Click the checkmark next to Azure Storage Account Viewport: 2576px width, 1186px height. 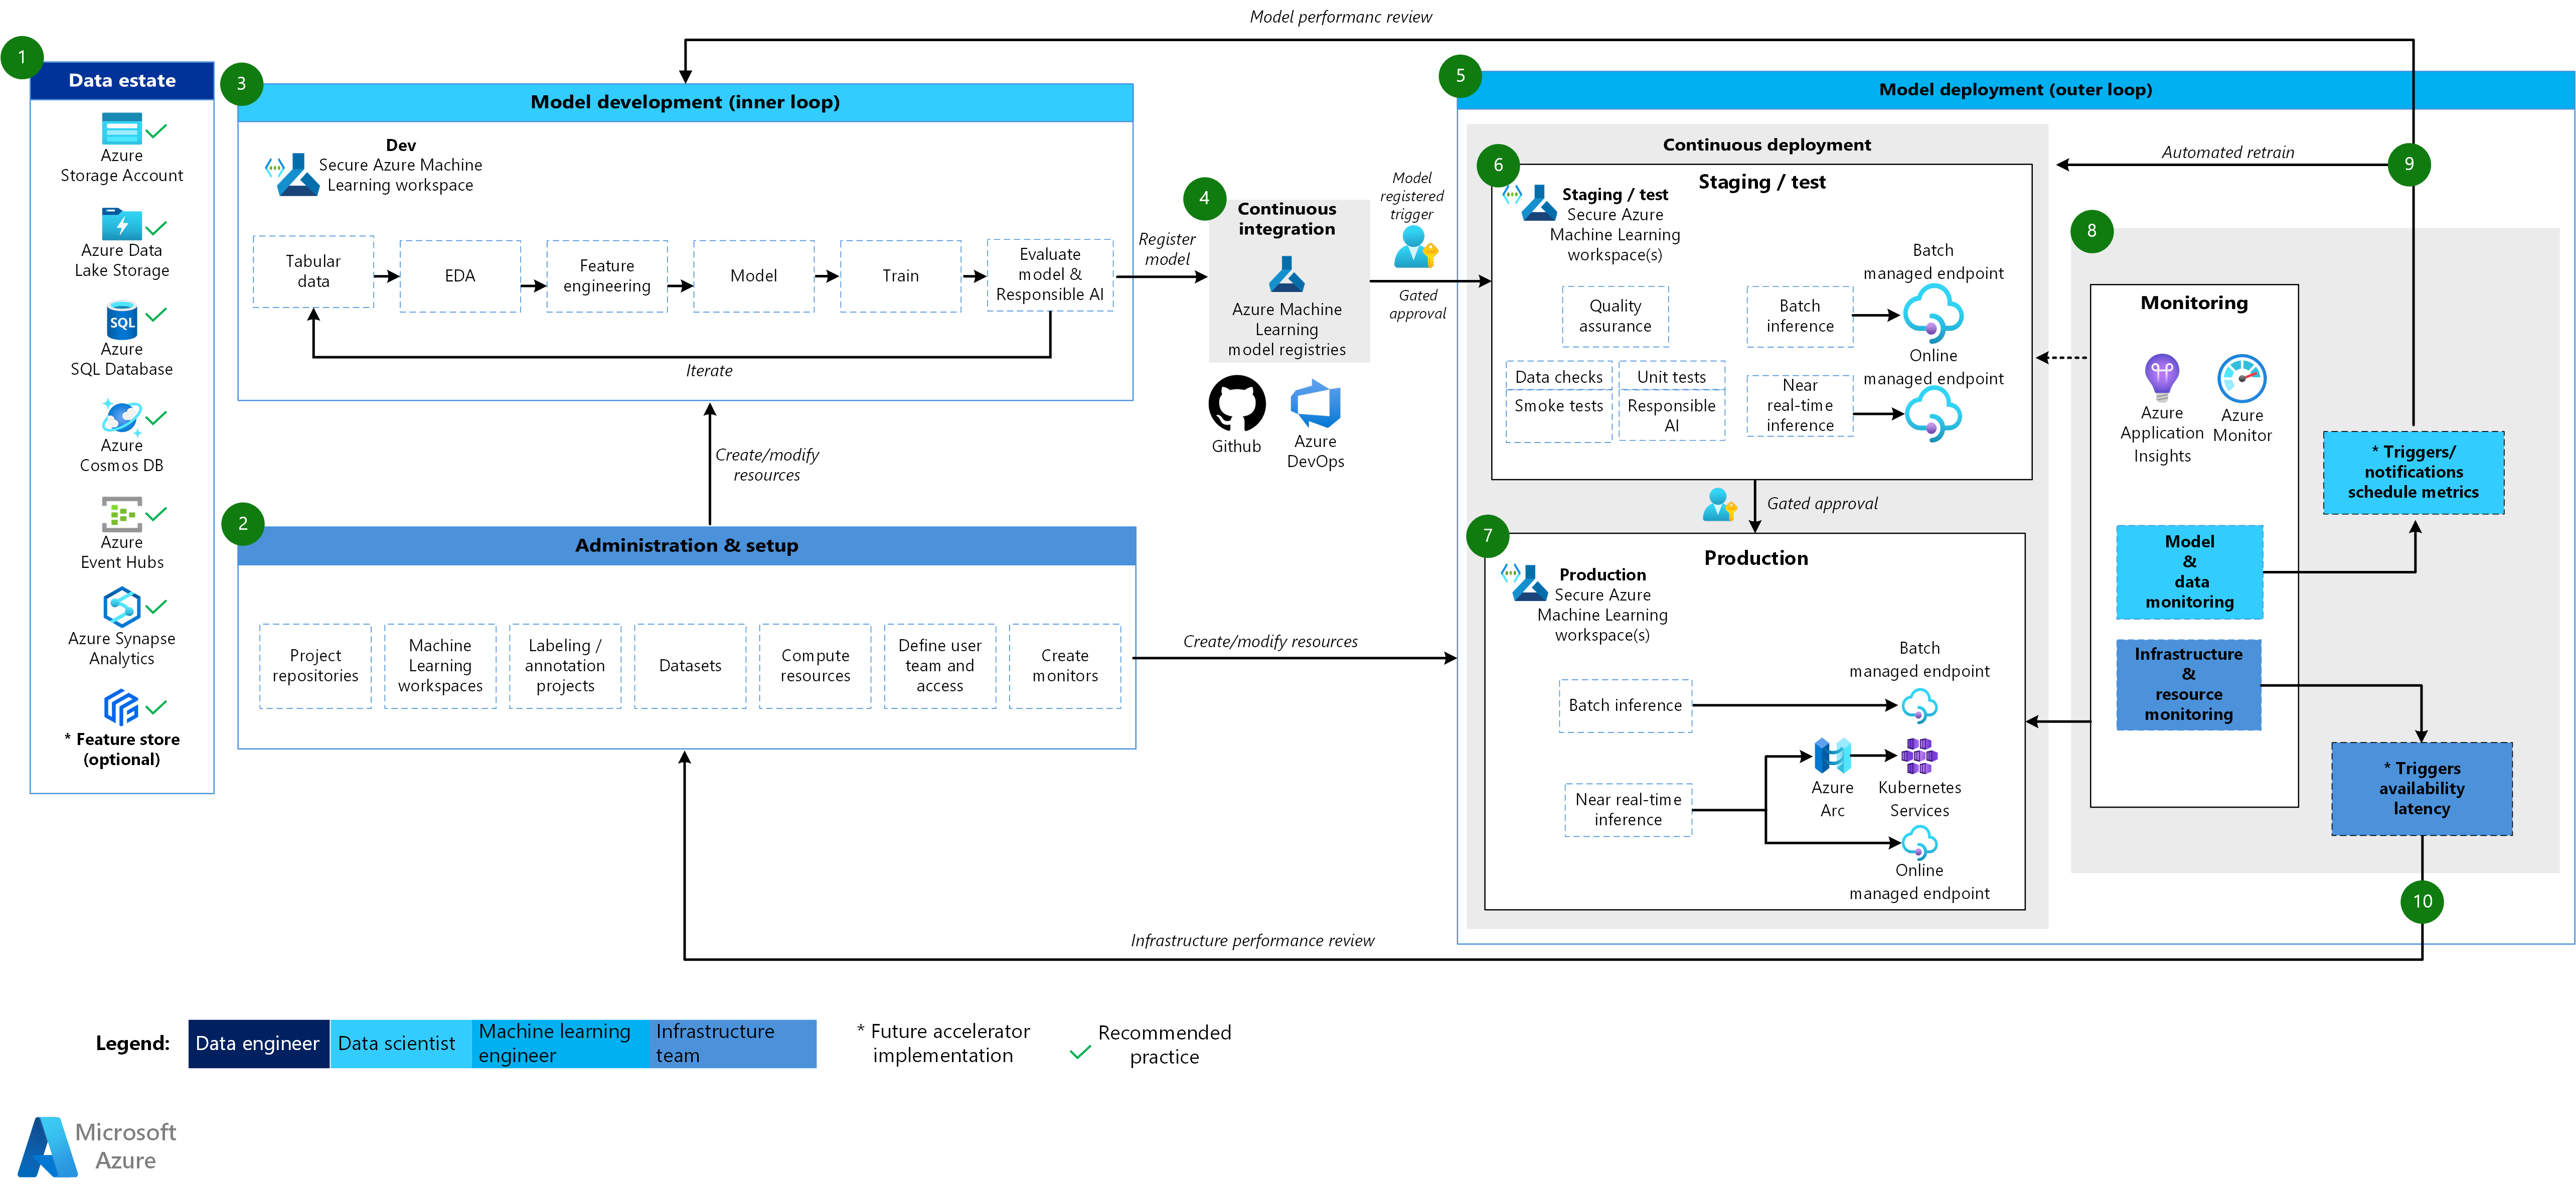156,130
